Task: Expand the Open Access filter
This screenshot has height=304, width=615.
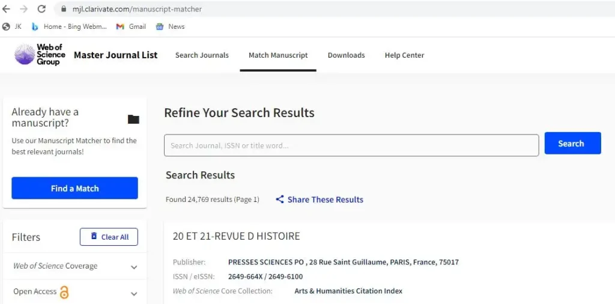Action: [x=134, y=293]
